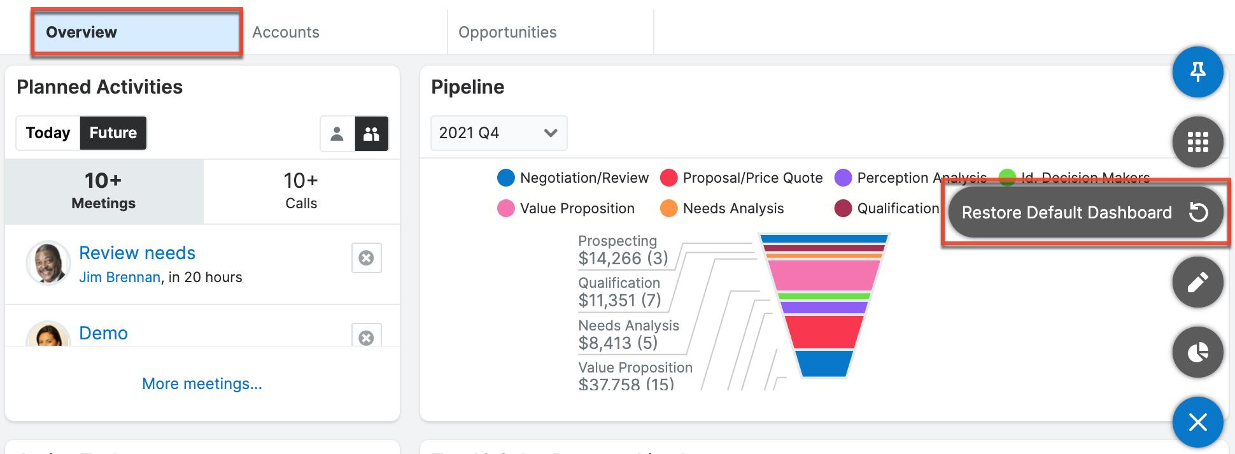Open the Jim Brennan contact link
This screenshot has height=454, width=1235.
120,278
